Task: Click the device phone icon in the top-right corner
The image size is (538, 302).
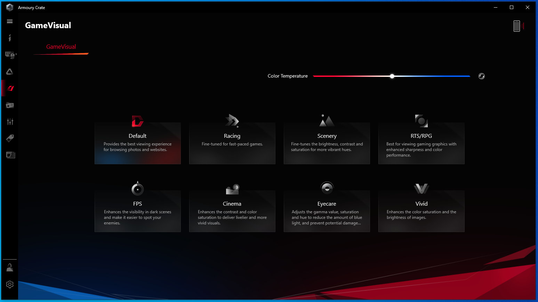Action: click(x=517, y=26)
